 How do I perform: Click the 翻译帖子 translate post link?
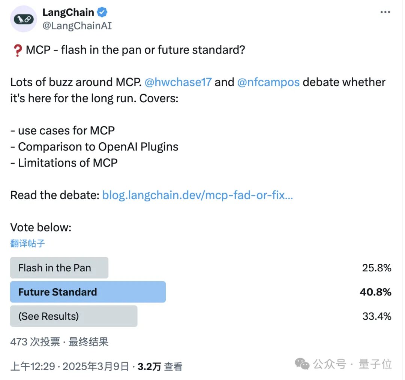[28, 243]
